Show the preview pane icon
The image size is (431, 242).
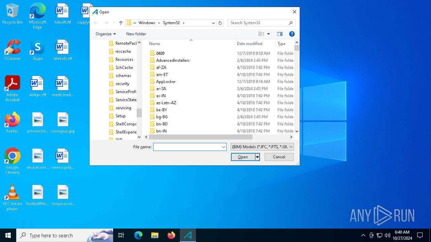[x=279, y=34]
